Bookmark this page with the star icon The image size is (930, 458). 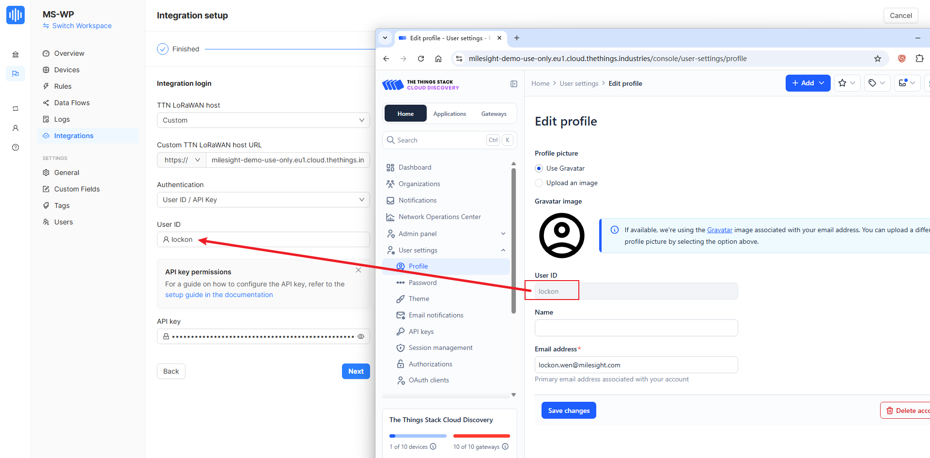(878, 59)
